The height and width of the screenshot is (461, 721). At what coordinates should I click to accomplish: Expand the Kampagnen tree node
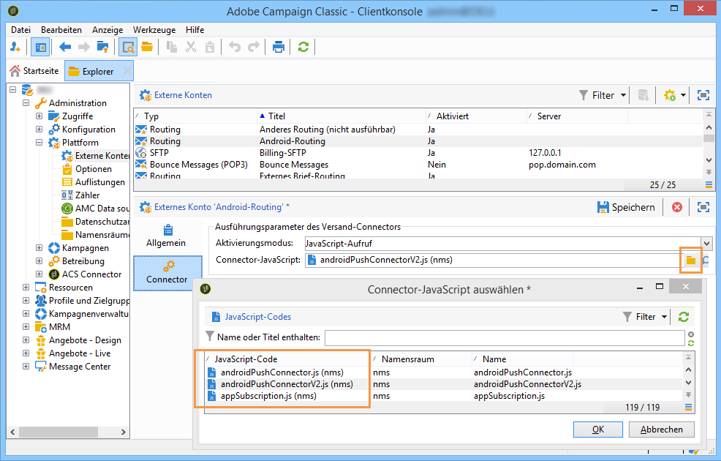click(39, 248)
